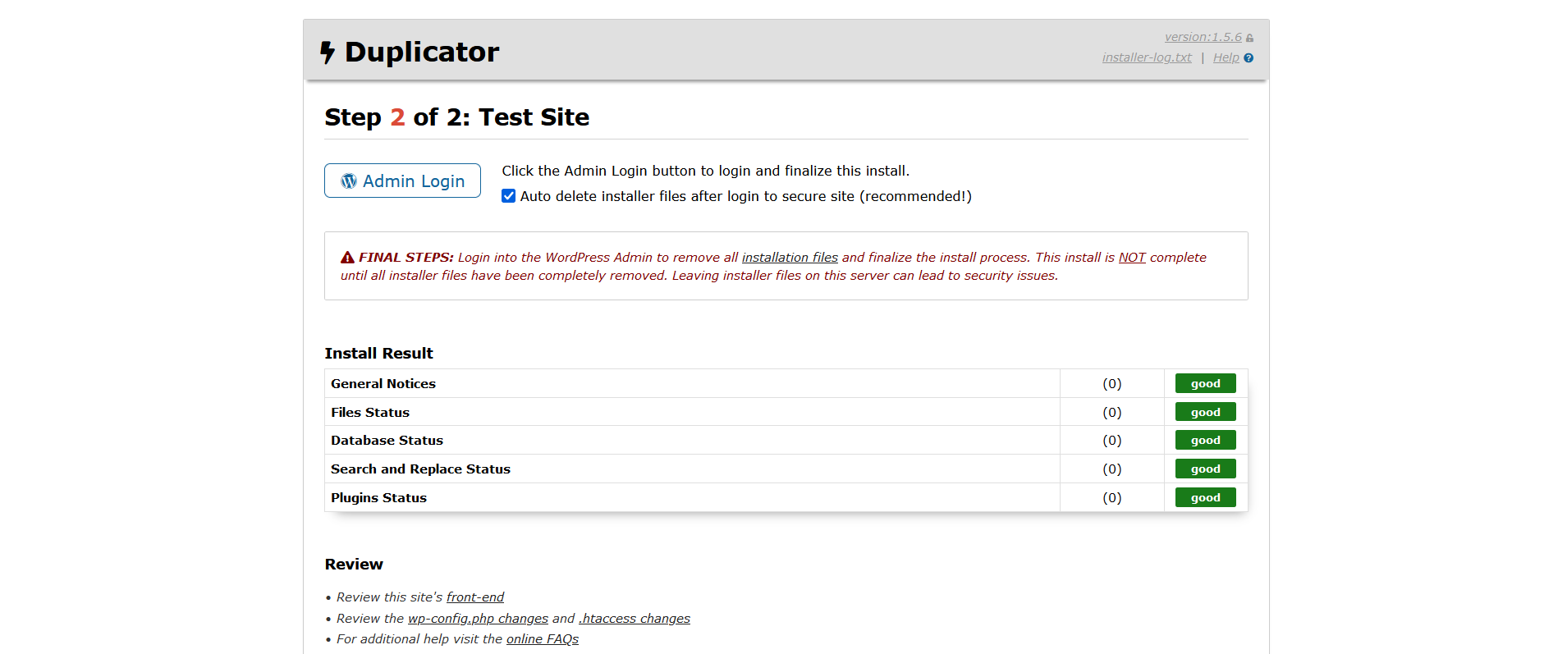This screenshot has width=1567, height=654.
Task: Click the (0) count for Database Status
Action: pyautogui.click(x=1111, y=441)
